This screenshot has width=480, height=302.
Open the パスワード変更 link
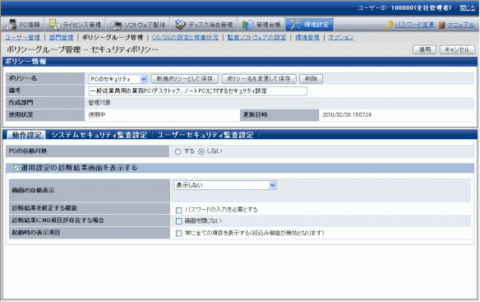point(414,25)
